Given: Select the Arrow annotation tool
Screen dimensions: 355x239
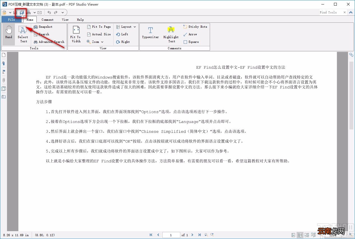Looking at the screenshot, I should click(190, 34).
